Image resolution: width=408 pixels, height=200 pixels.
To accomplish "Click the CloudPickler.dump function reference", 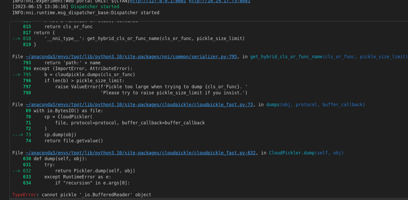I will (x=306, y=153).
